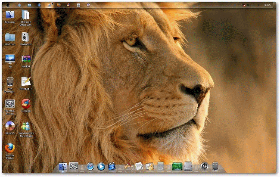The image size is (280, 177).
Task: Open the Geri Dönüşüm recycle bin on desktop
Action: click(10, 85)
